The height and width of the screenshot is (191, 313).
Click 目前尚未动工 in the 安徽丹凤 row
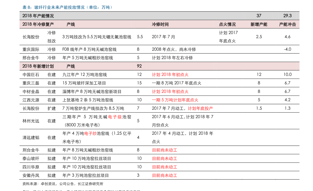tap(165, 176)
